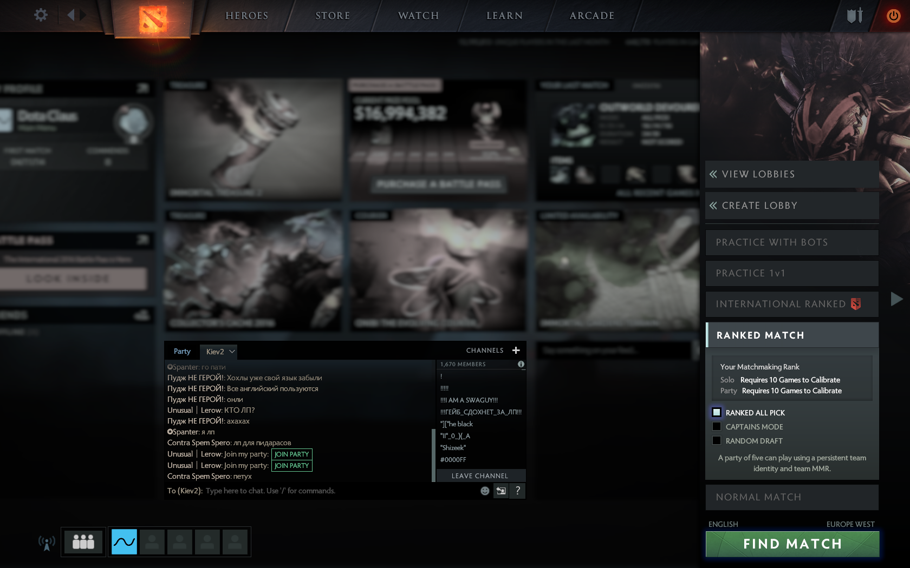910x568 pixels.
Task: Join party from second Lerow invite
Action: point(291,466)
